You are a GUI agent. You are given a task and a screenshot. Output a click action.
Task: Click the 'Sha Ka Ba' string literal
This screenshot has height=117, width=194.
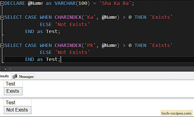click(115, 3)
